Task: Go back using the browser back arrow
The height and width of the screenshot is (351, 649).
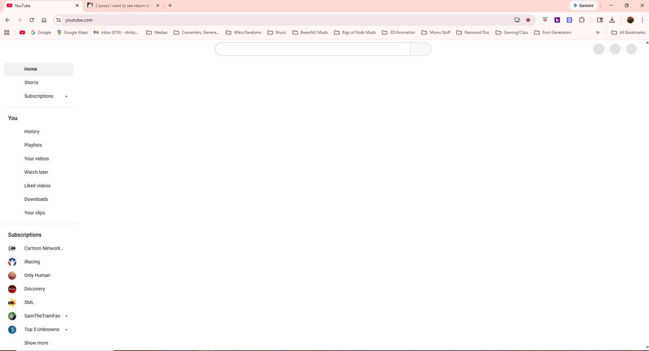Action: (x=8, y=20)
